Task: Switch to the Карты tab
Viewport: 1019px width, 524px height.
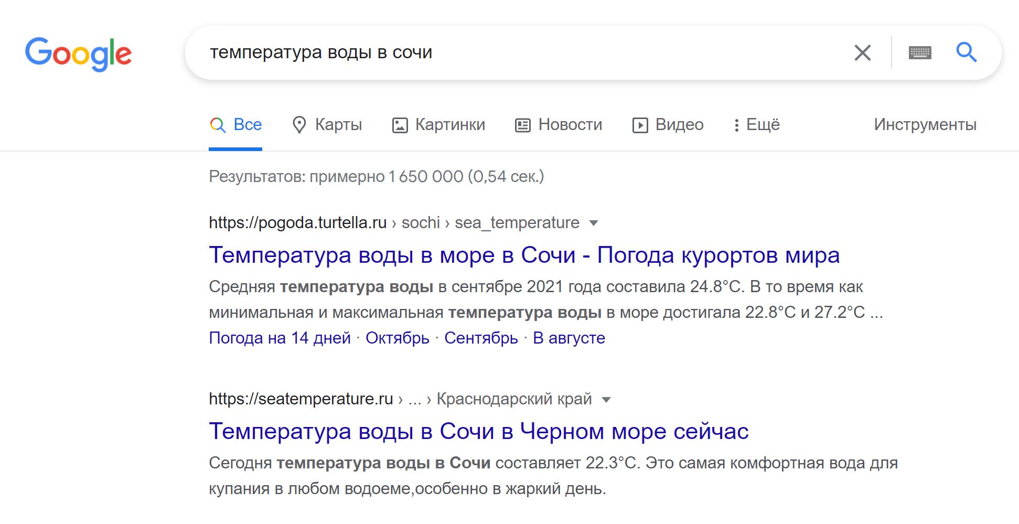Action: [x=327, y=125]
